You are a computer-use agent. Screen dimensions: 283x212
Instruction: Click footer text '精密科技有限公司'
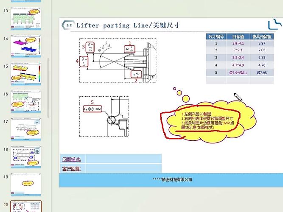click(177, 179)
